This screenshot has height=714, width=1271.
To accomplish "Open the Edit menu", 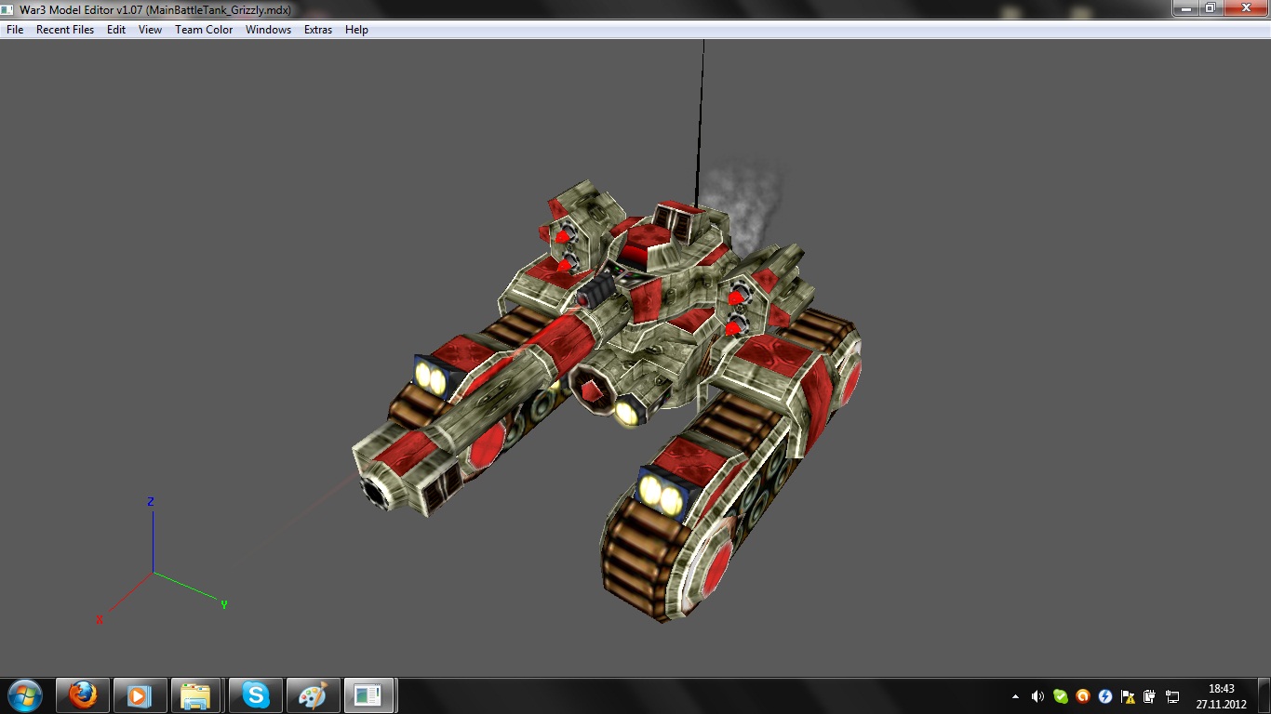I will tap(116, 30).
